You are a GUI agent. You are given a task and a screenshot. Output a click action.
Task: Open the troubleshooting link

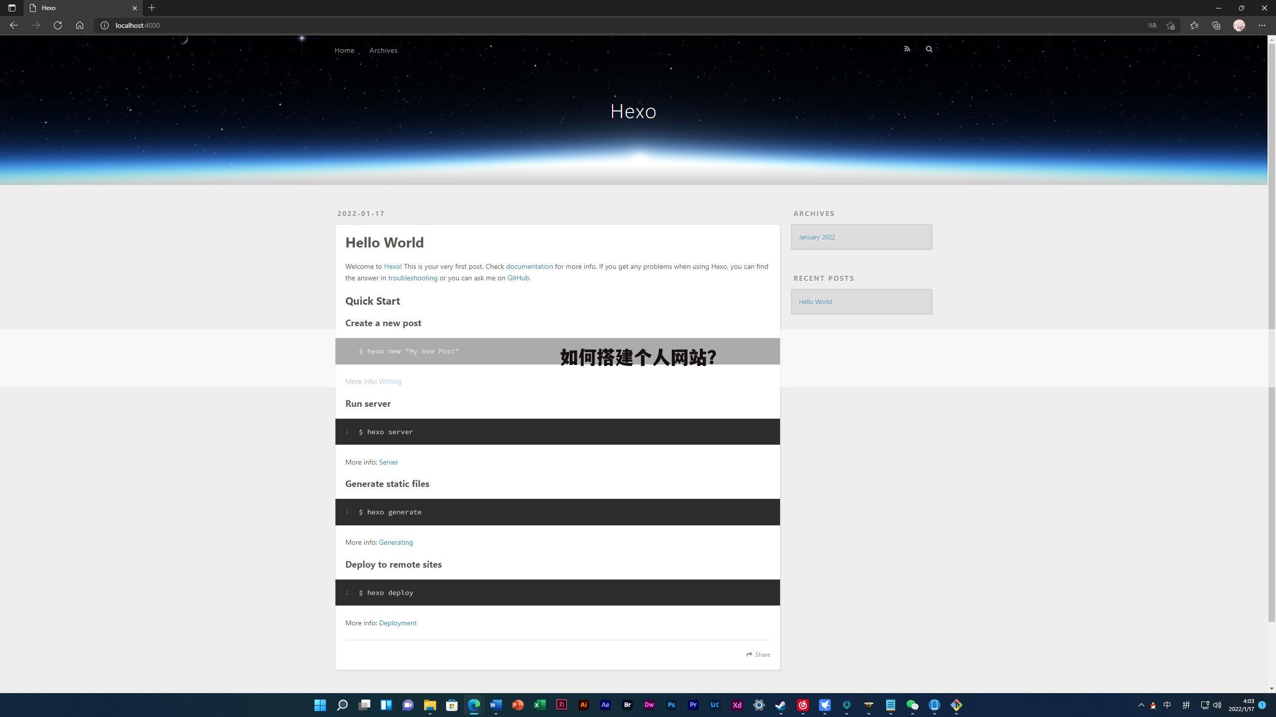413,278
